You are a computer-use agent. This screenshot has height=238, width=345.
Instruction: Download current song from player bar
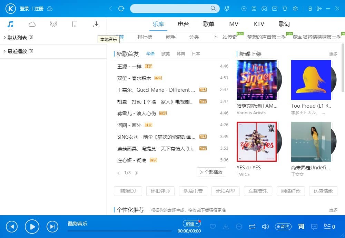pyautogui.click(x=226, y=226)
